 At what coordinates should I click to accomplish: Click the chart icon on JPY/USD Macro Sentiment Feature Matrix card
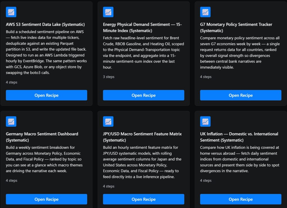[x=108, y=121]
